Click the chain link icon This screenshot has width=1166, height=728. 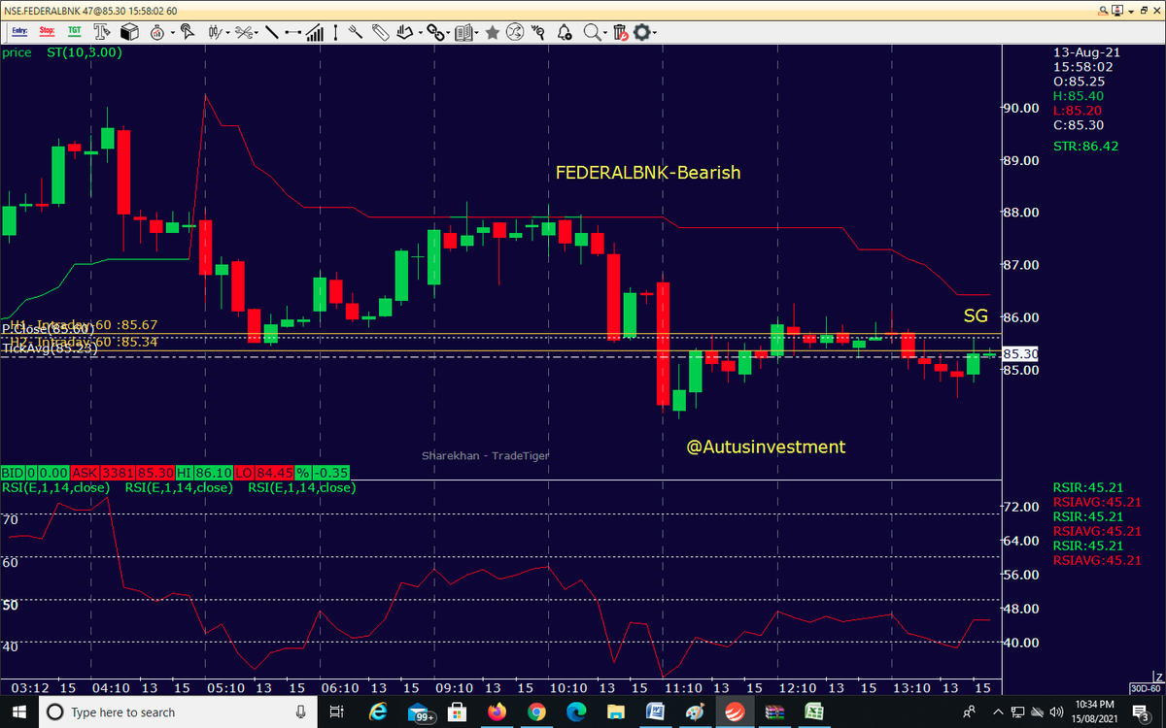tap(435, 32)
